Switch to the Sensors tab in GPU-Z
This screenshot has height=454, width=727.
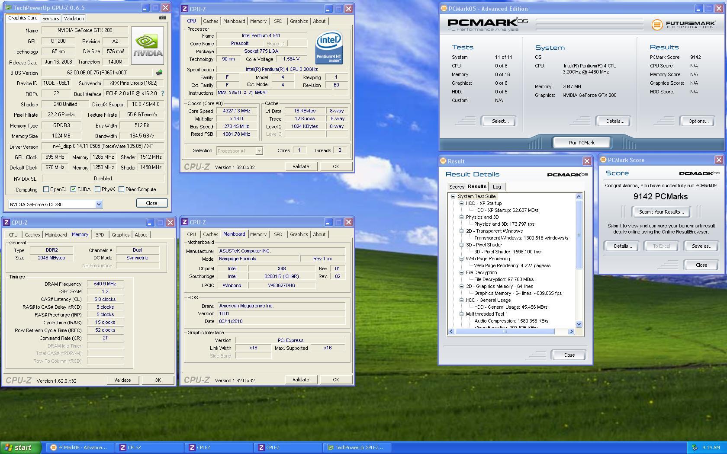click(51, 18)
